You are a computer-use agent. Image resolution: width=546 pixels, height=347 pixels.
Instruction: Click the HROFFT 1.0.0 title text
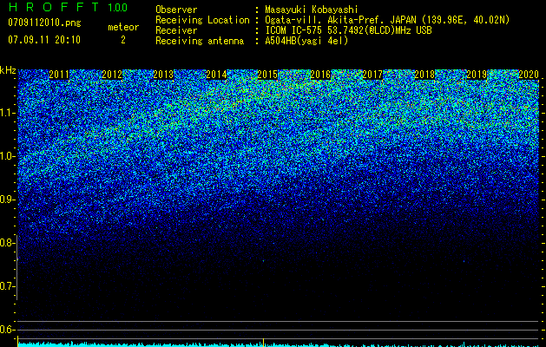[x=69, y=7]
